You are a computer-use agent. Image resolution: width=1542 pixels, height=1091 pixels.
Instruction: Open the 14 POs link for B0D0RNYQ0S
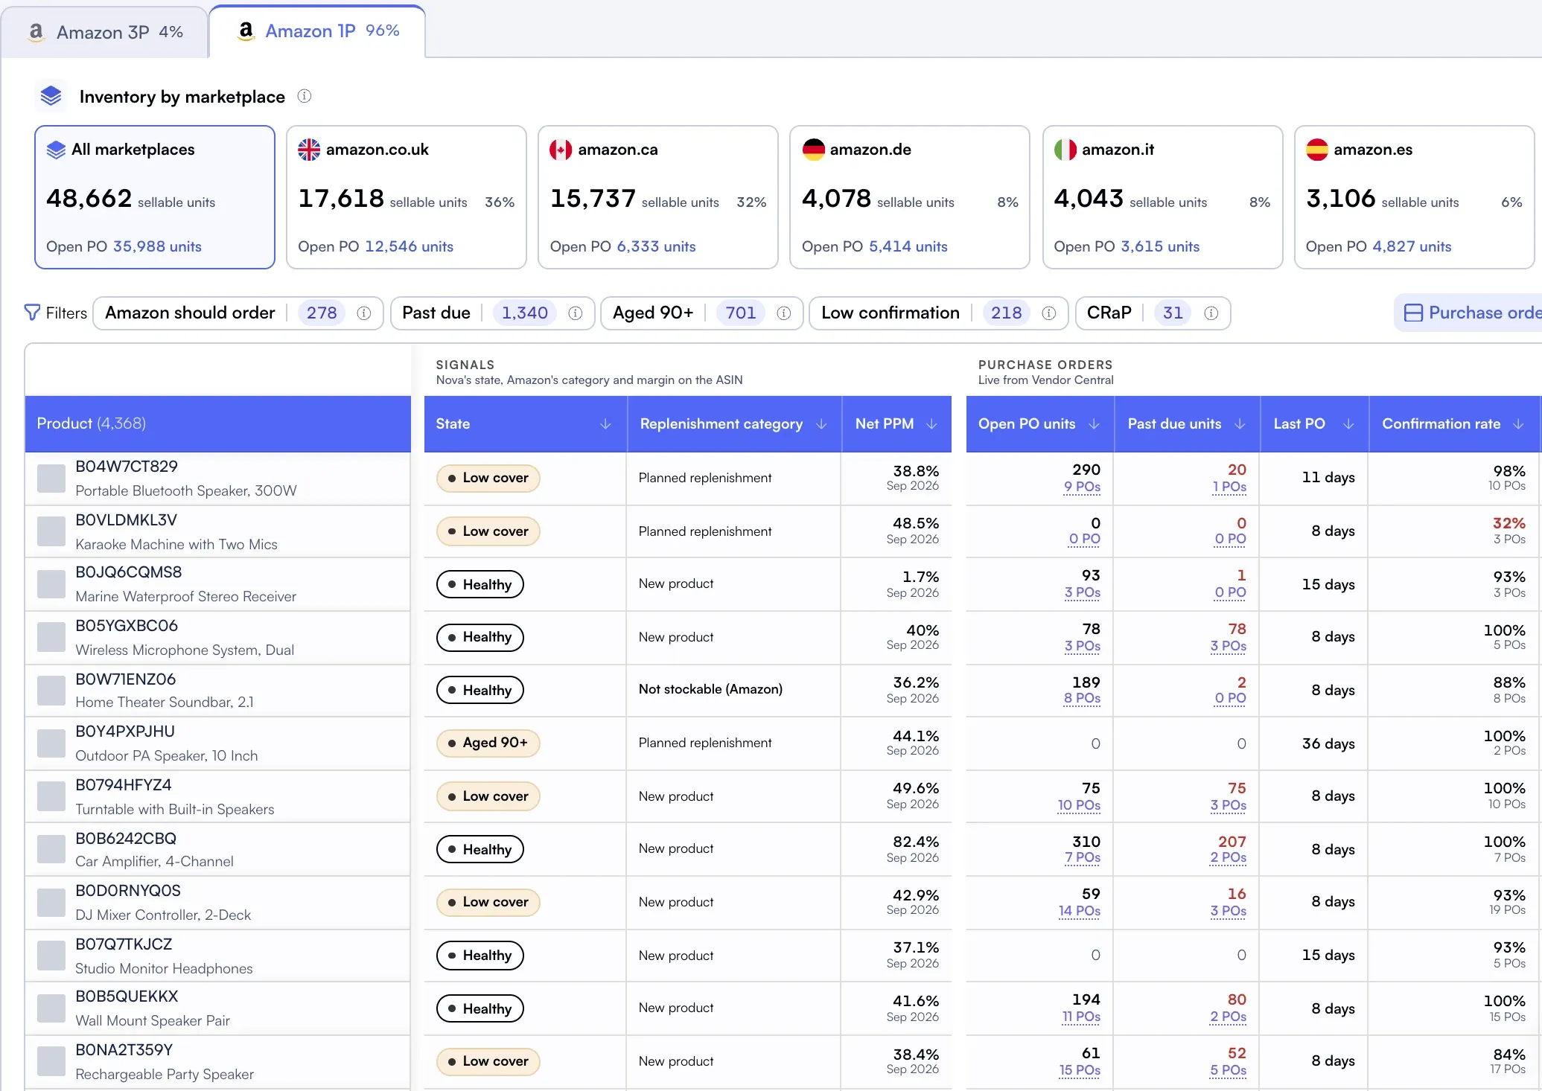[1079, 911]
